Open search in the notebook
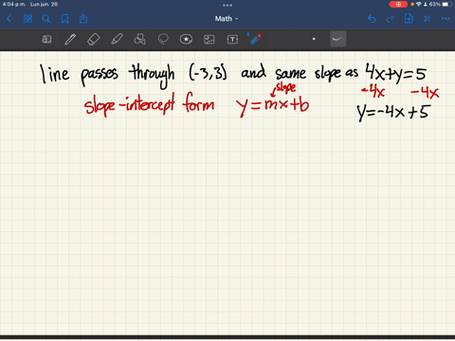455x341 pixels. [46, 19]
